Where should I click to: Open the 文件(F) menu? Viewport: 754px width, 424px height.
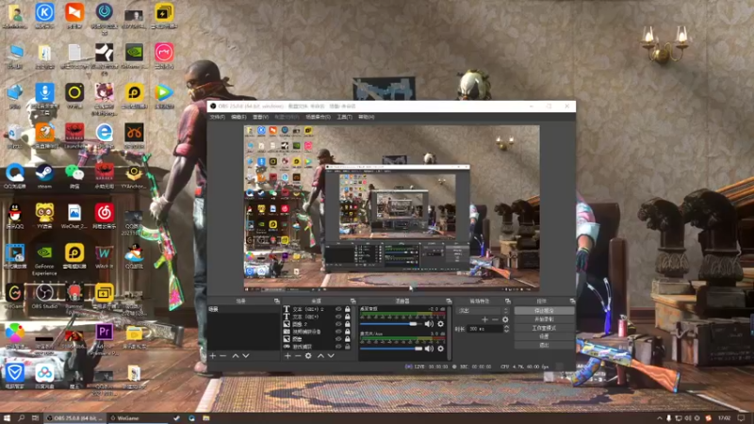(218, 117)
